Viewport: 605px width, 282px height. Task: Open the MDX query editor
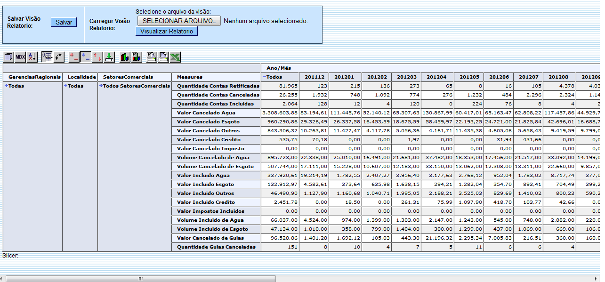[20, 57]
